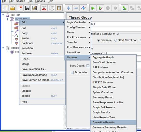Collapse the Thread Group tree node
This screenshot has width=141, height=132.
(7, 19)
